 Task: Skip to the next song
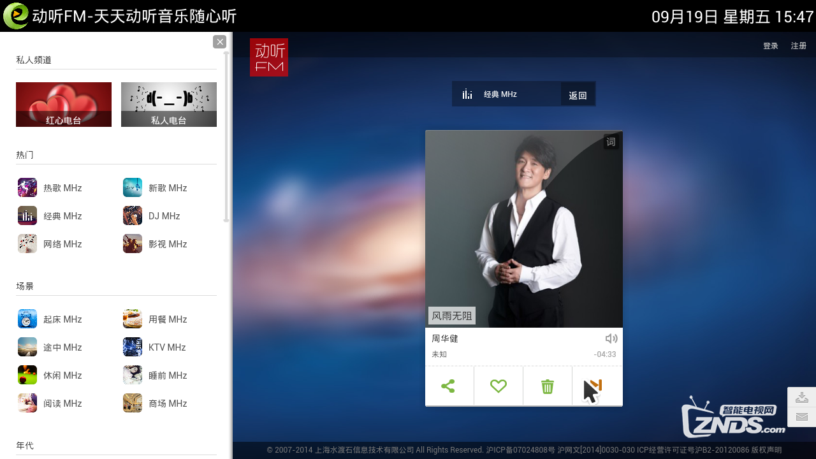(597, 386)
